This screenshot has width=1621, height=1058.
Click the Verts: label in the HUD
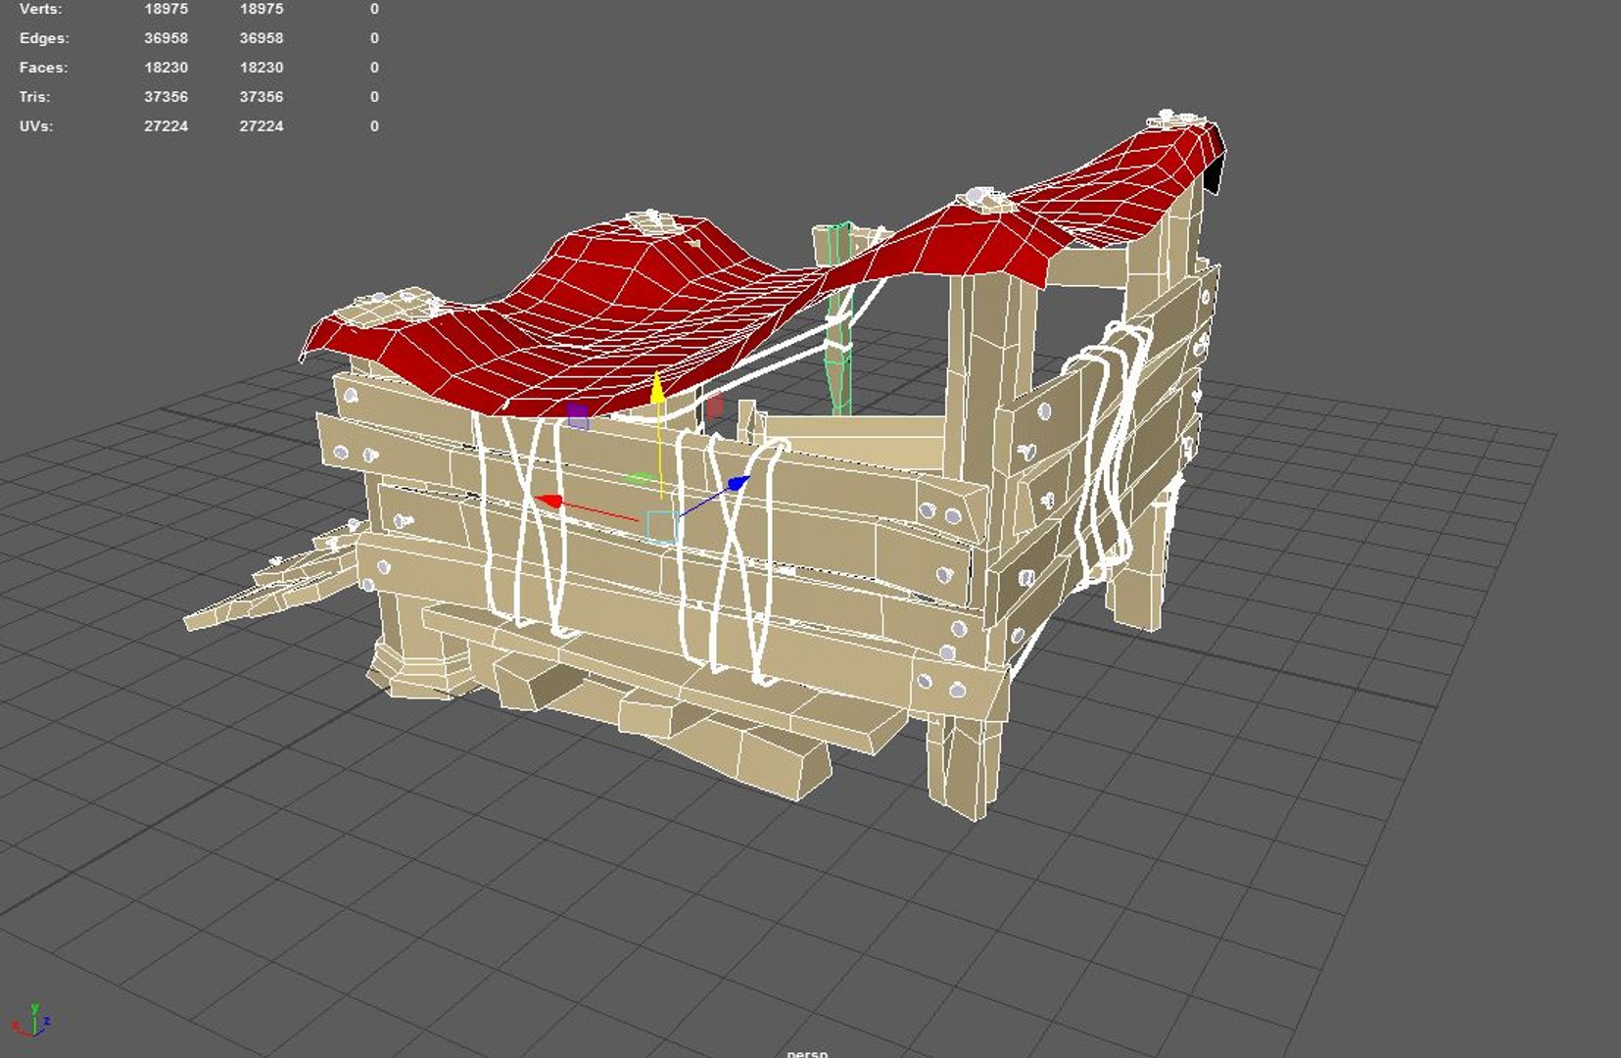point(40,9)
